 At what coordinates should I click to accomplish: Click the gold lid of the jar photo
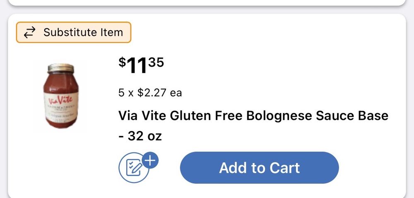[x=60, y=68]
